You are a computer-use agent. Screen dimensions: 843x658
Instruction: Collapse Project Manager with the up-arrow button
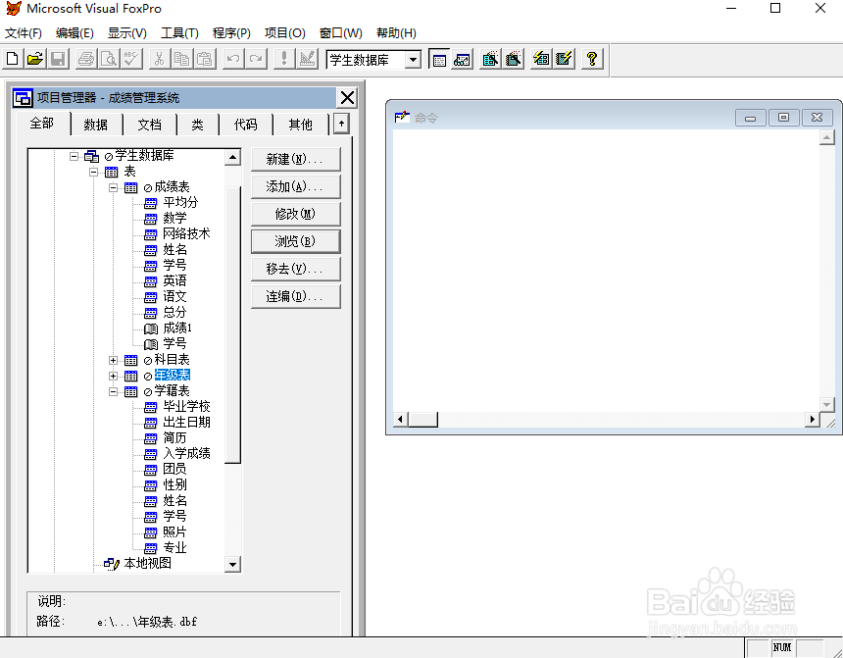click(341, 124)
